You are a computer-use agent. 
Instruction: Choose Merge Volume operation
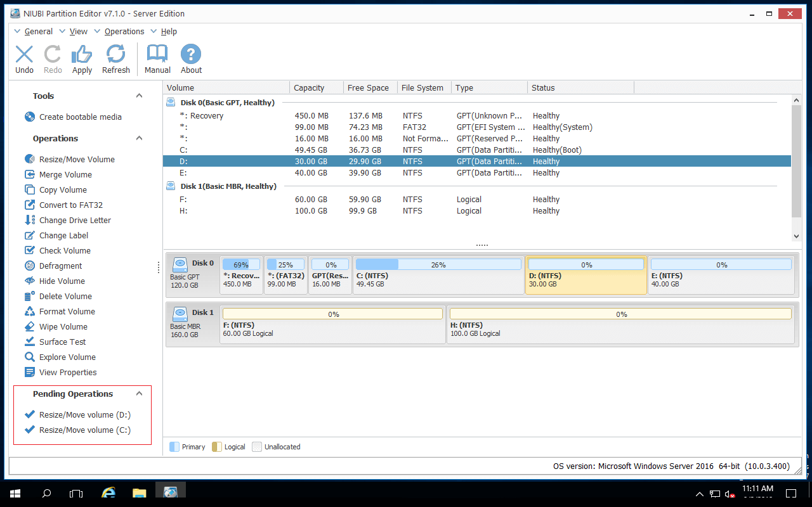[x=58, y=174]
